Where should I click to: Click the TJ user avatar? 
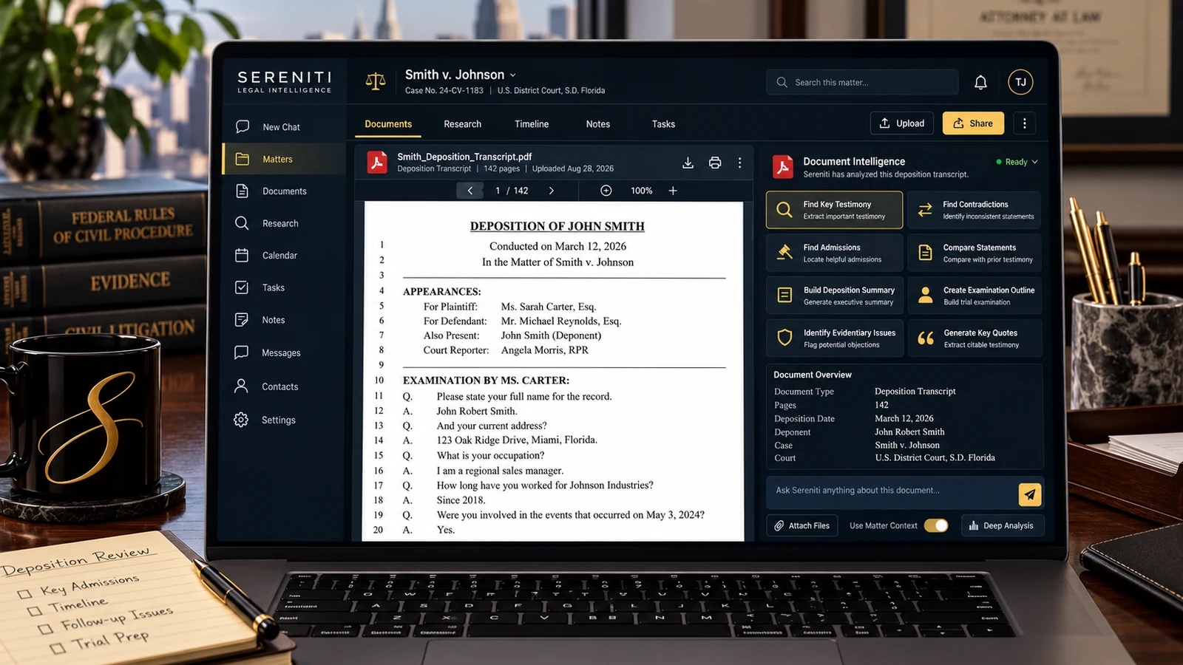click(1020, 82)
